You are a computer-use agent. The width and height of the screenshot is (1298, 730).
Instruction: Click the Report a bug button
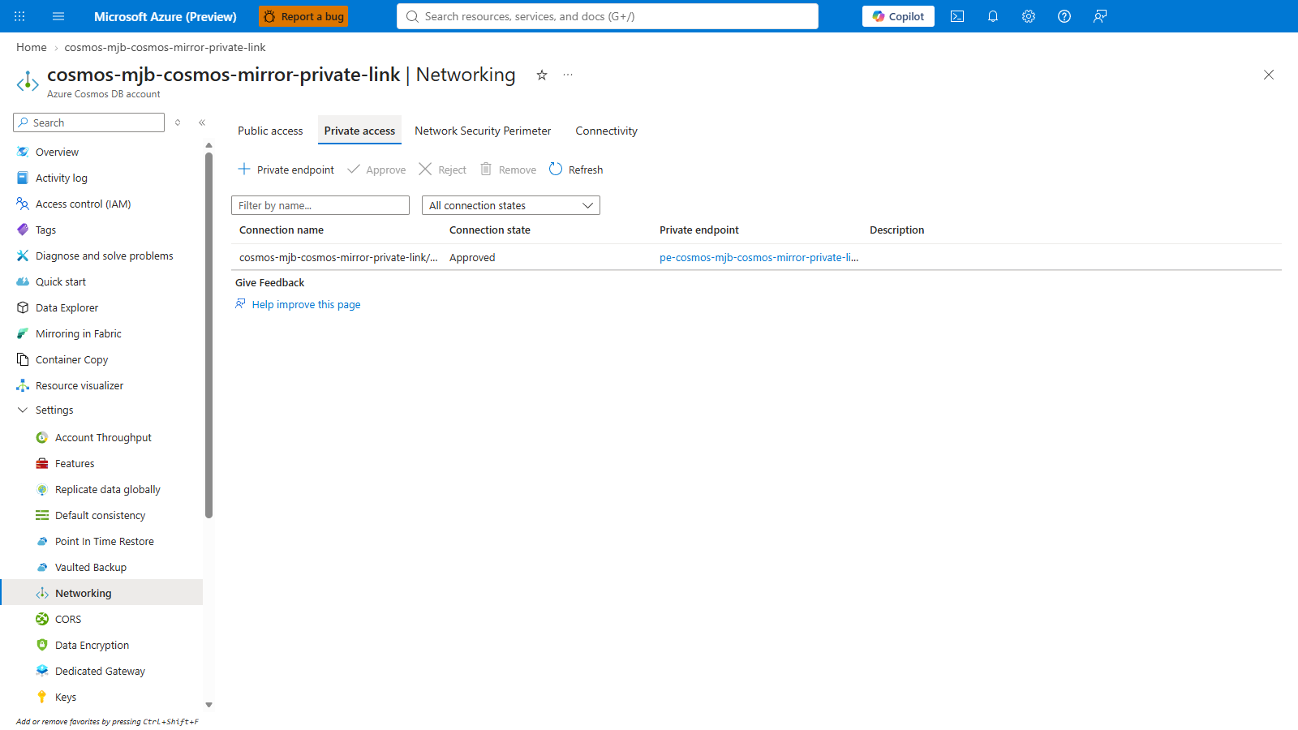(x=303, y=16)
